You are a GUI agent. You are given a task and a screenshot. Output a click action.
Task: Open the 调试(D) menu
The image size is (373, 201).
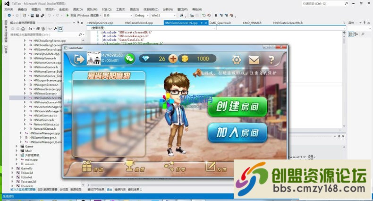pyautogui.click(x=77, y=9)
